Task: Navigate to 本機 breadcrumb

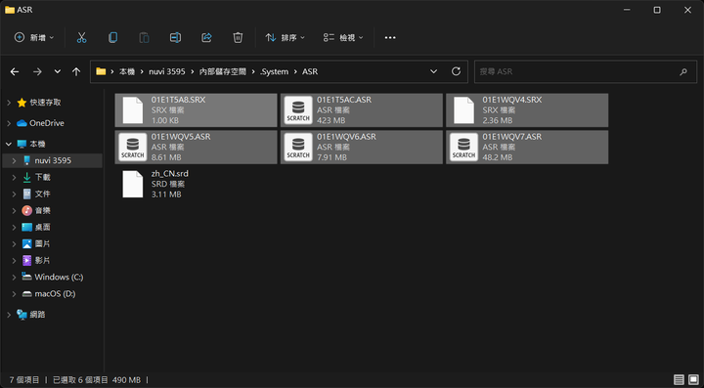Action: point(126,71)
